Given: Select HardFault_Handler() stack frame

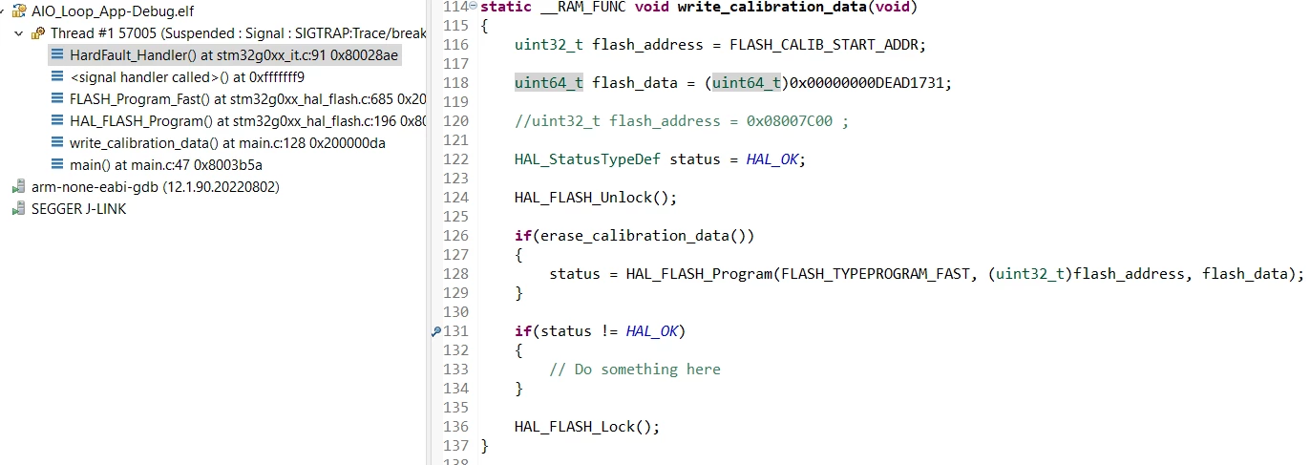Looking at the screenshot, I should [x=234, y=55].
